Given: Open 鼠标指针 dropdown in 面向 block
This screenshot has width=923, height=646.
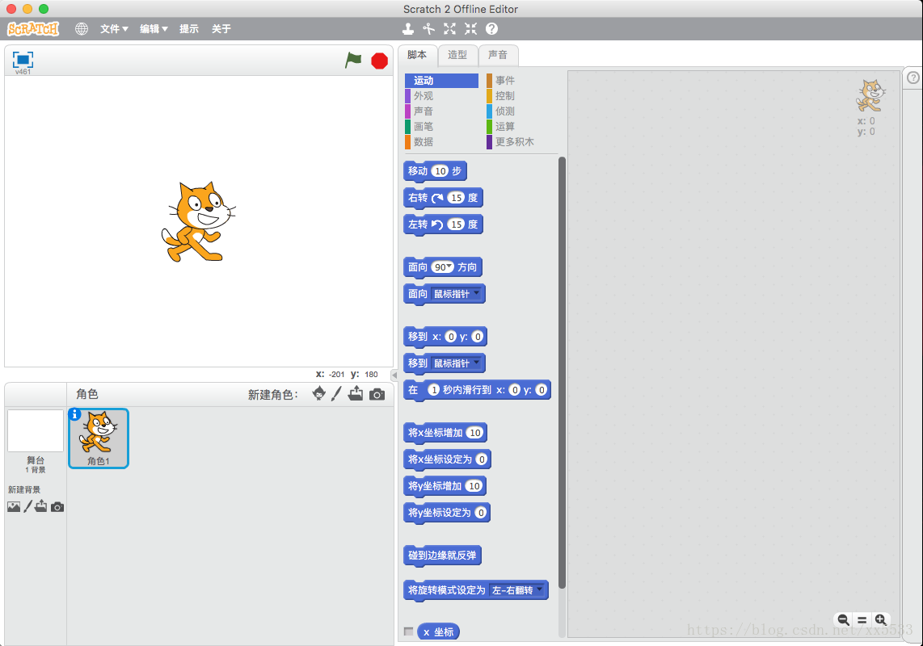Looking at the screenshot, I should [457, 294].
